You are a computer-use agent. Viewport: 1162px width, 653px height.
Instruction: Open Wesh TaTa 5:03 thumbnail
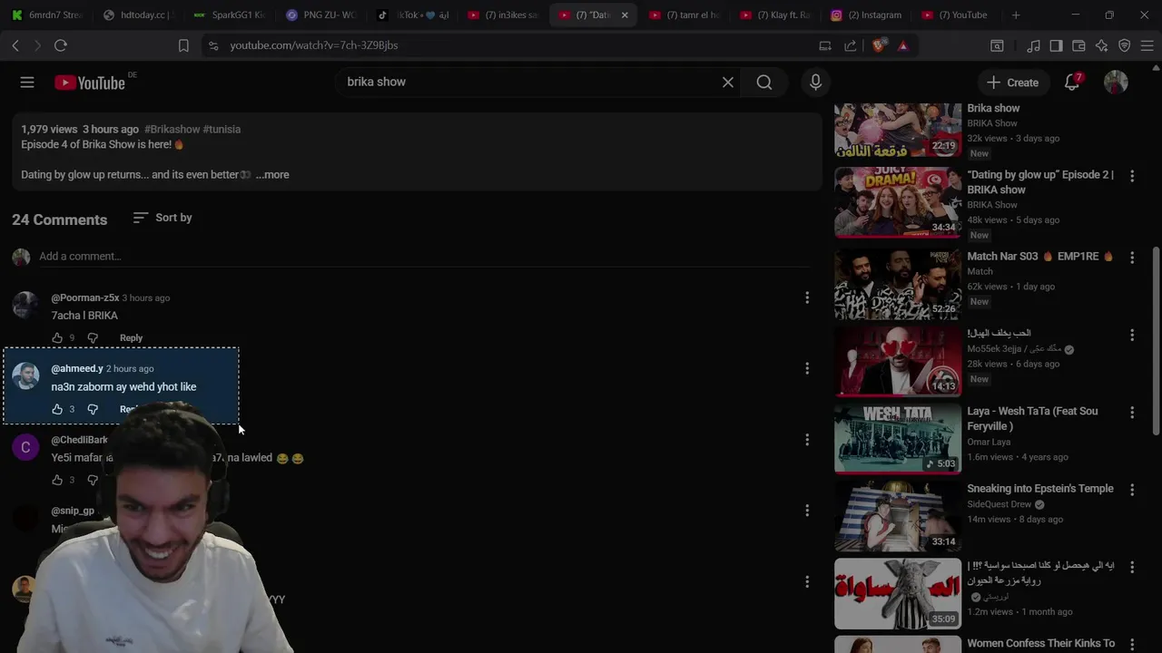[x=898, y=439]
